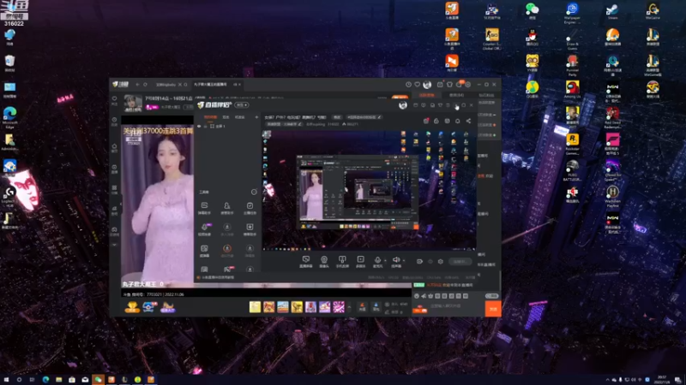Open File Explorer from the taskbar

point(58,380)
